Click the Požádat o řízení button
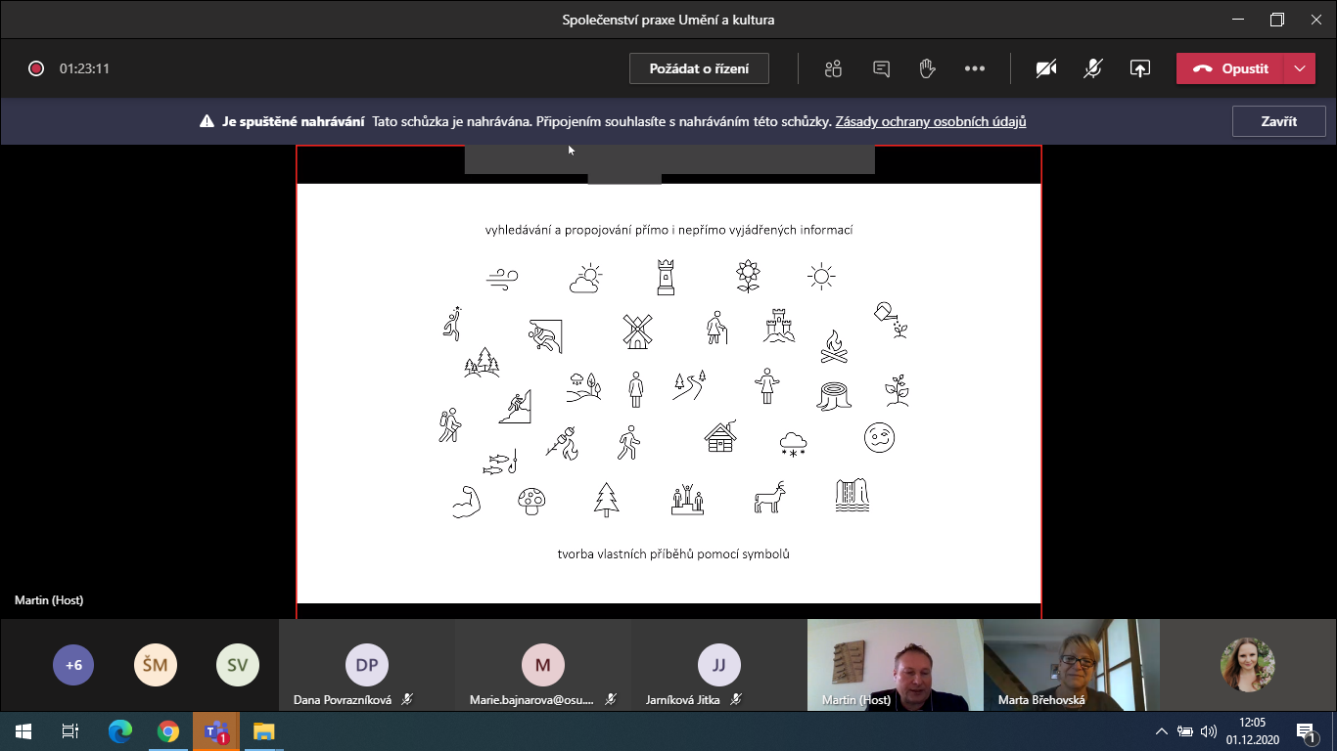The width and height of the screenshot is (1337, 751). click(x=699, y=68)
